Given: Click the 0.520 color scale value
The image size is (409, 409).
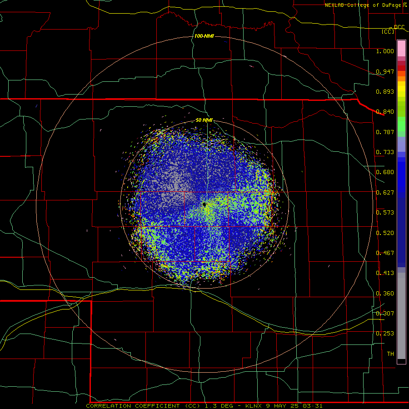Looking at the screenshot, I should click(385, 233).
